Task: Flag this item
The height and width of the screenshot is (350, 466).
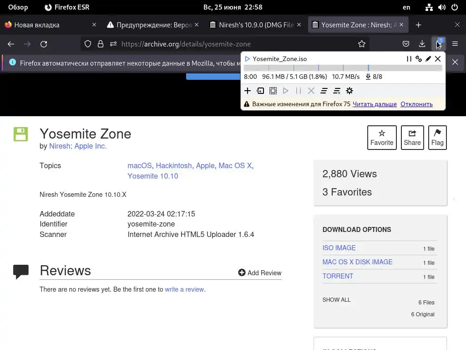Action: pos(437,138)
